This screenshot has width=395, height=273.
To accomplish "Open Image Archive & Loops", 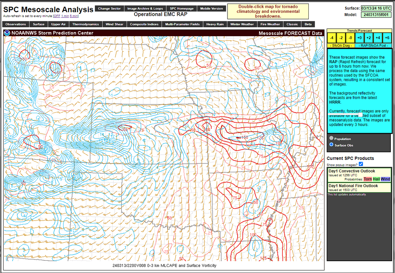I will click(x=145, y=9).
